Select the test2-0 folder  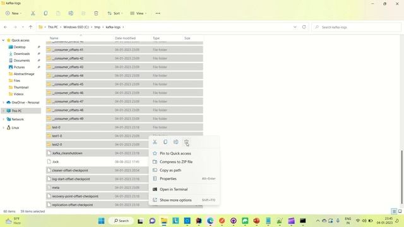(124, 144)
